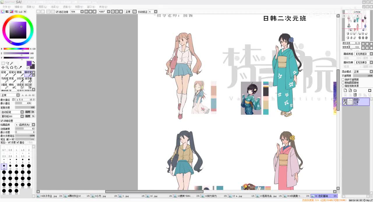The width and height of the screenshot is (373, 202).
Task: Open the 图像 menu
Action: coord(31,7)
